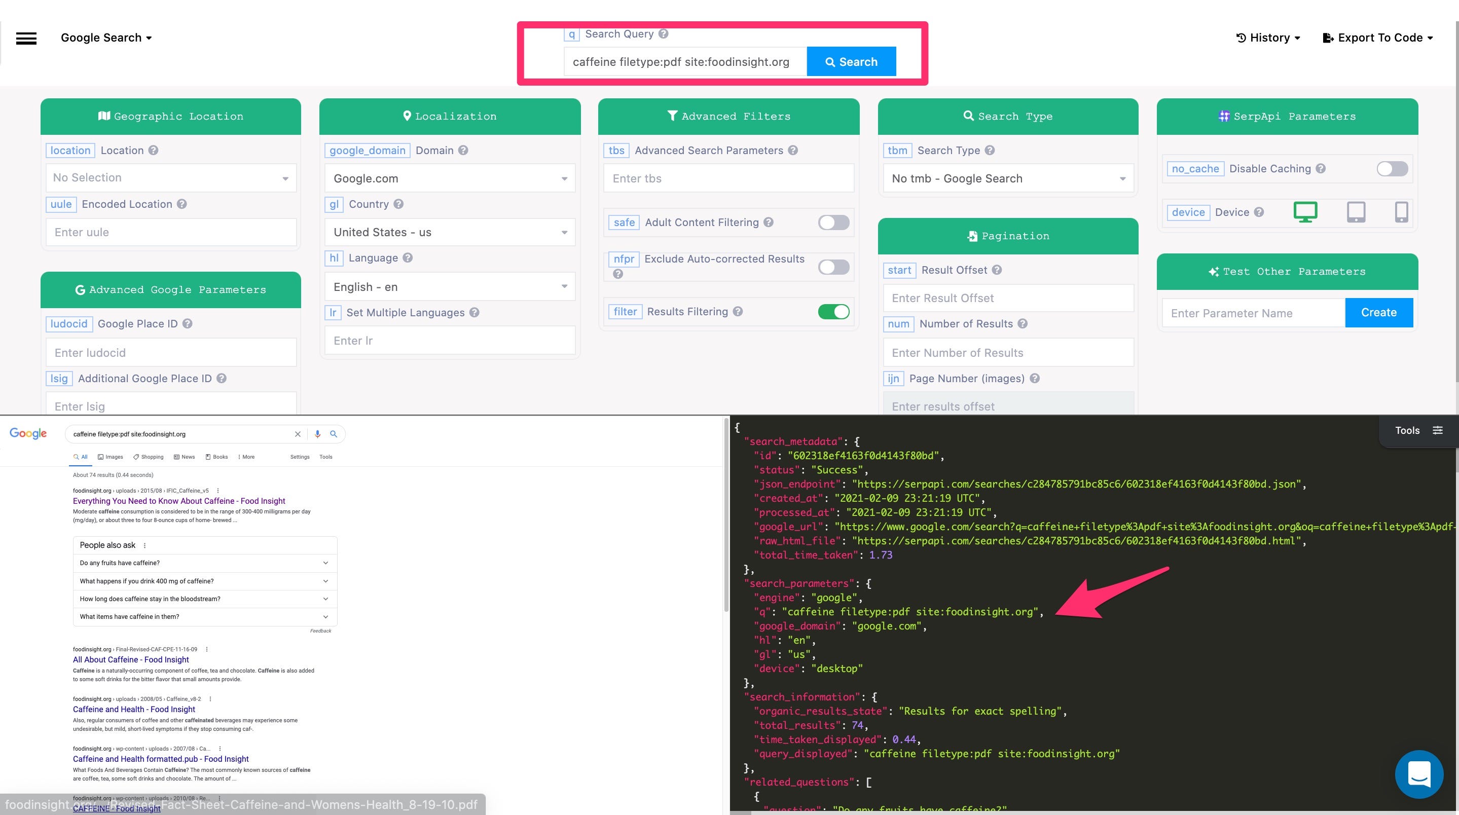Expand the Country United States dropdown
Screen dimensions: 1459x815
(450, 232)
